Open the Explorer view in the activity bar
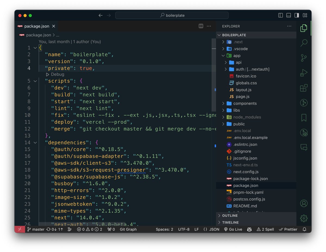This screenshot has width=326, height=252. pos(304,28)
